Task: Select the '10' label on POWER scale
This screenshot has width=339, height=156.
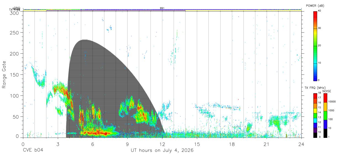Action: (320, 63)
